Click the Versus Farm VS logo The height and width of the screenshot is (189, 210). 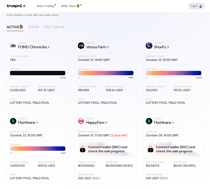(x=81, y=45)
